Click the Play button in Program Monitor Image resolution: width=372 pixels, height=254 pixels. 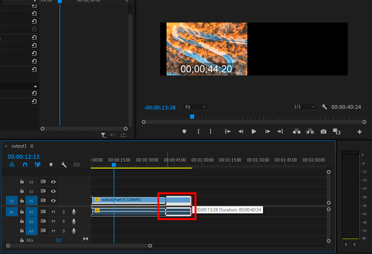(x=254, y=132)
